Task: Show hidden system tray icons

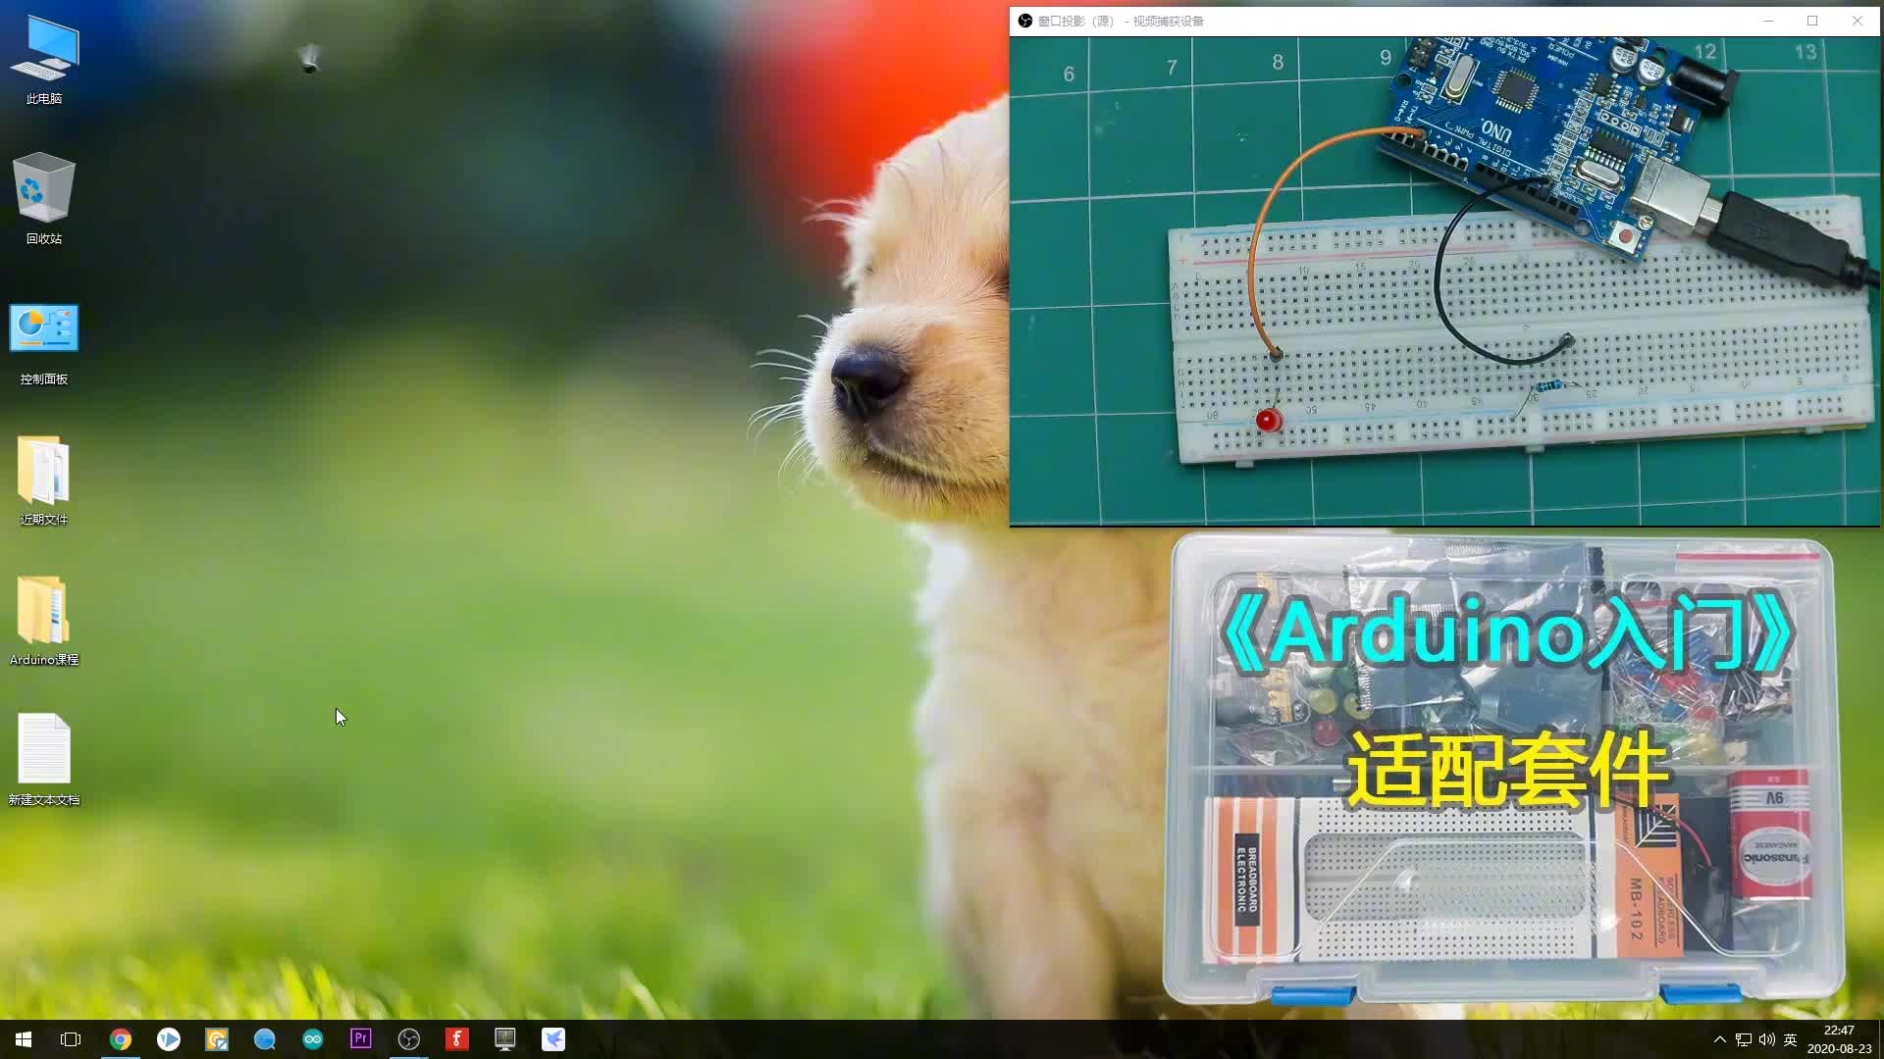Action: [x=1719, y=1039]
